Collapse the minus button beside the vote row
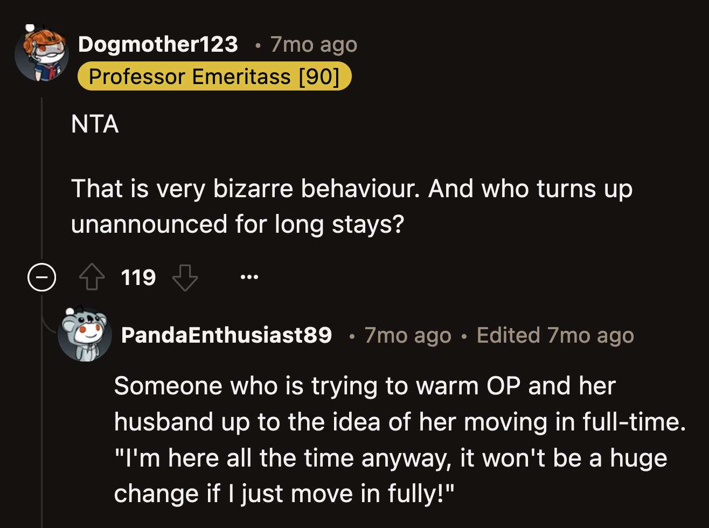The width and height of the screenshot is (709, 528). 41,277
